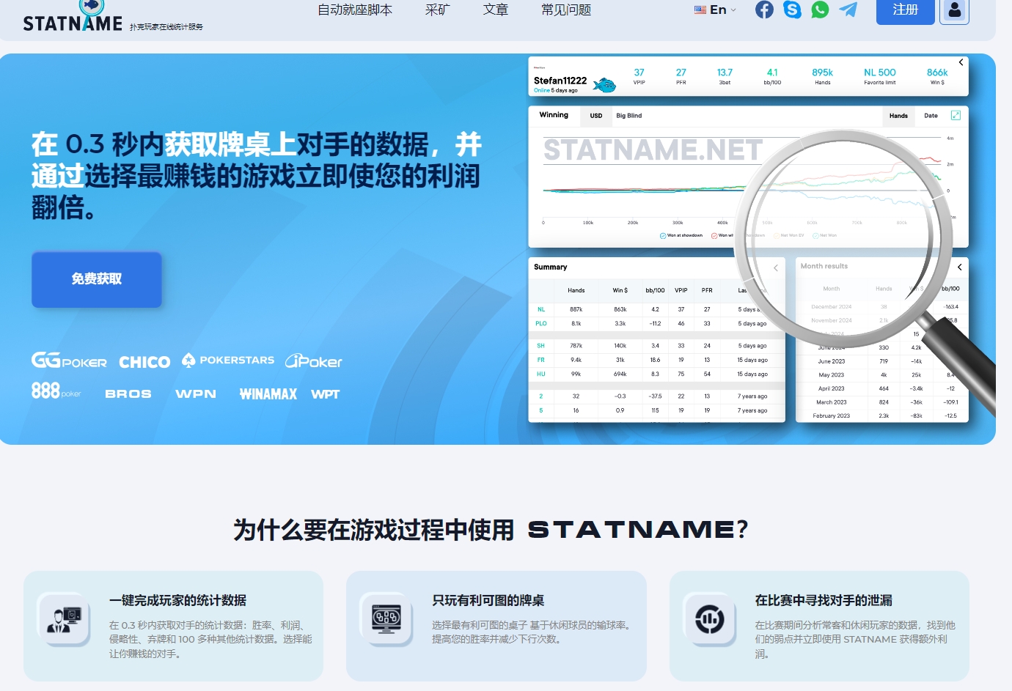
Task: Open the En language dropdown
Action: (716, 10)
